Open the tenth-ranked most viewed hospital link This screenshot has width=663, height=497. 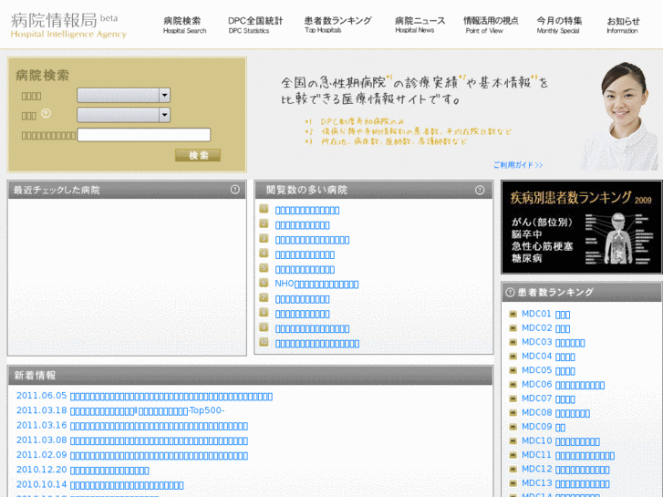pyautogui.click(x=317, y=344)
